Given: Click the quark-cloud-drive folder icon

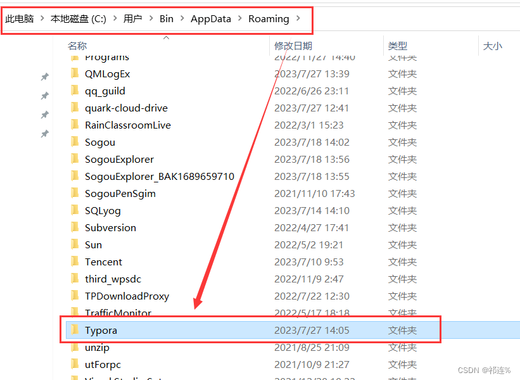Looking at the screenshot, I should [x=74, y=108].
